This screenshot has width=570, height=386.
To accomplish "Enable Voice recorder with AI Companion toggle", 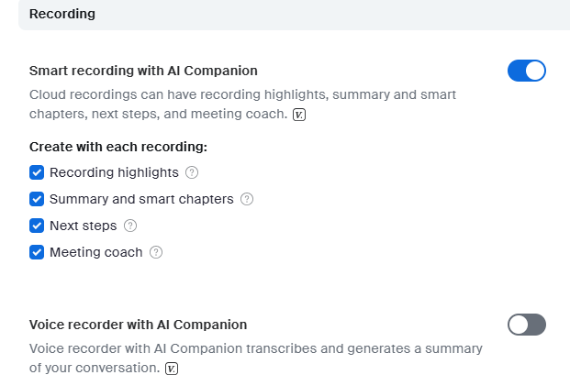I will point(527,325).
